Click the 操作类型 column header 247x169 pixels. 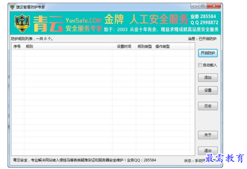click(x=171, y=46)
